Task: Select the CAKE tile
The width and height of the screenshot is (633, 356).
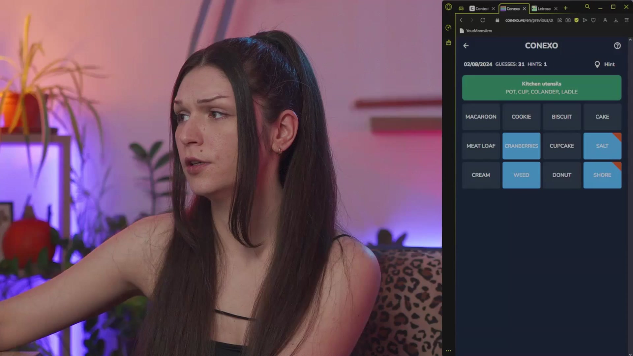Action: 602,117
